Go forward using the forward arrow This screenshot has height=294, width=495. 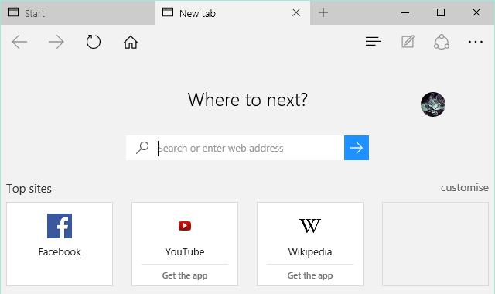[x=56, y=42]
